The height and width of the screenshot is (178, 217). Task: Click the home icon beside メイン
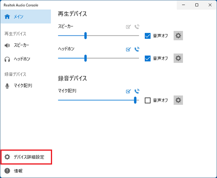point(7,17)
